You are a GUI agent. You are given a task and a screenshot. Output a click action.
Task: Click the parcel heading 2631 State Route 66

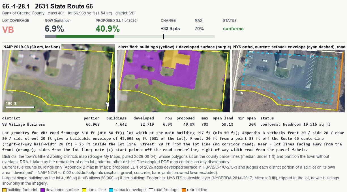[64, 6]
